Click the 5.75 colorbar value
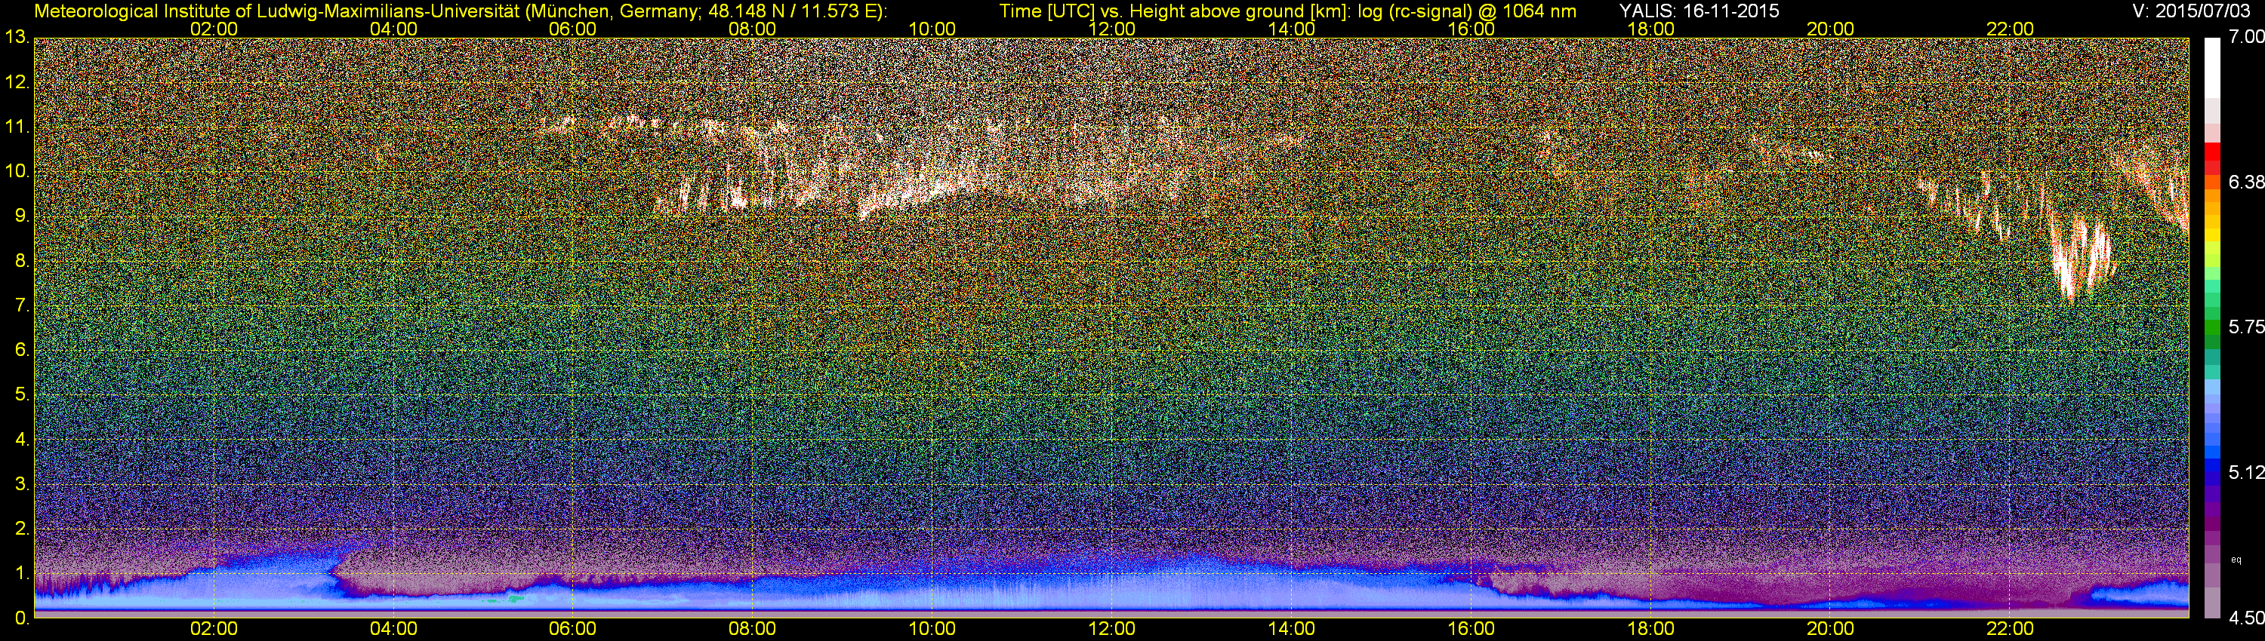Viewport: 2265px width, 641px height. pyautogui.click(x=2245, y=327)
